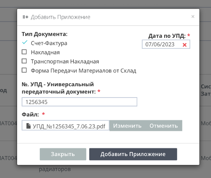Click the list-plus icon beside dialog title
Viewport: 211px width, 178px height.
tap(25, 17)
